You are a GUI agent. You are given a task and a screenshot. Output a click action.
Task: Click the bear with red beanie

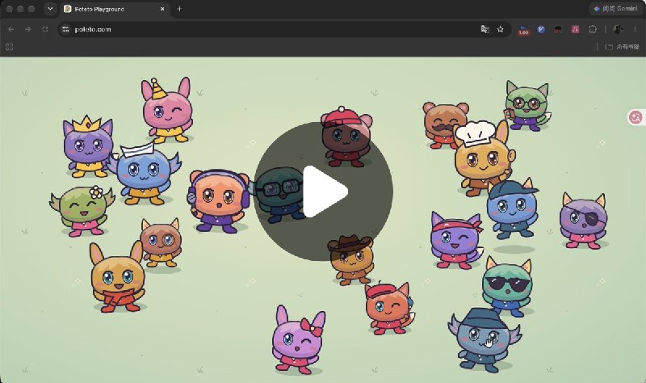pos(346,137)
